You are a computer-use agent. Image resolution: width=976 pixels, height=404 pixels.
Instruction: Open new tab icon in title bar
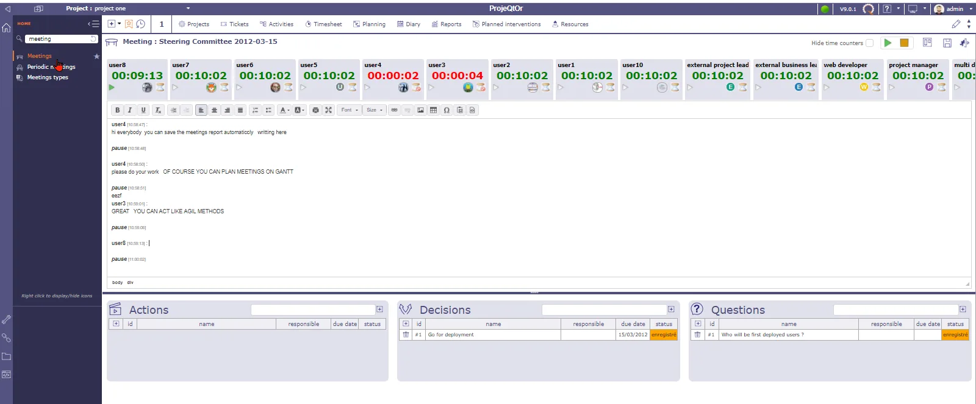38,9
